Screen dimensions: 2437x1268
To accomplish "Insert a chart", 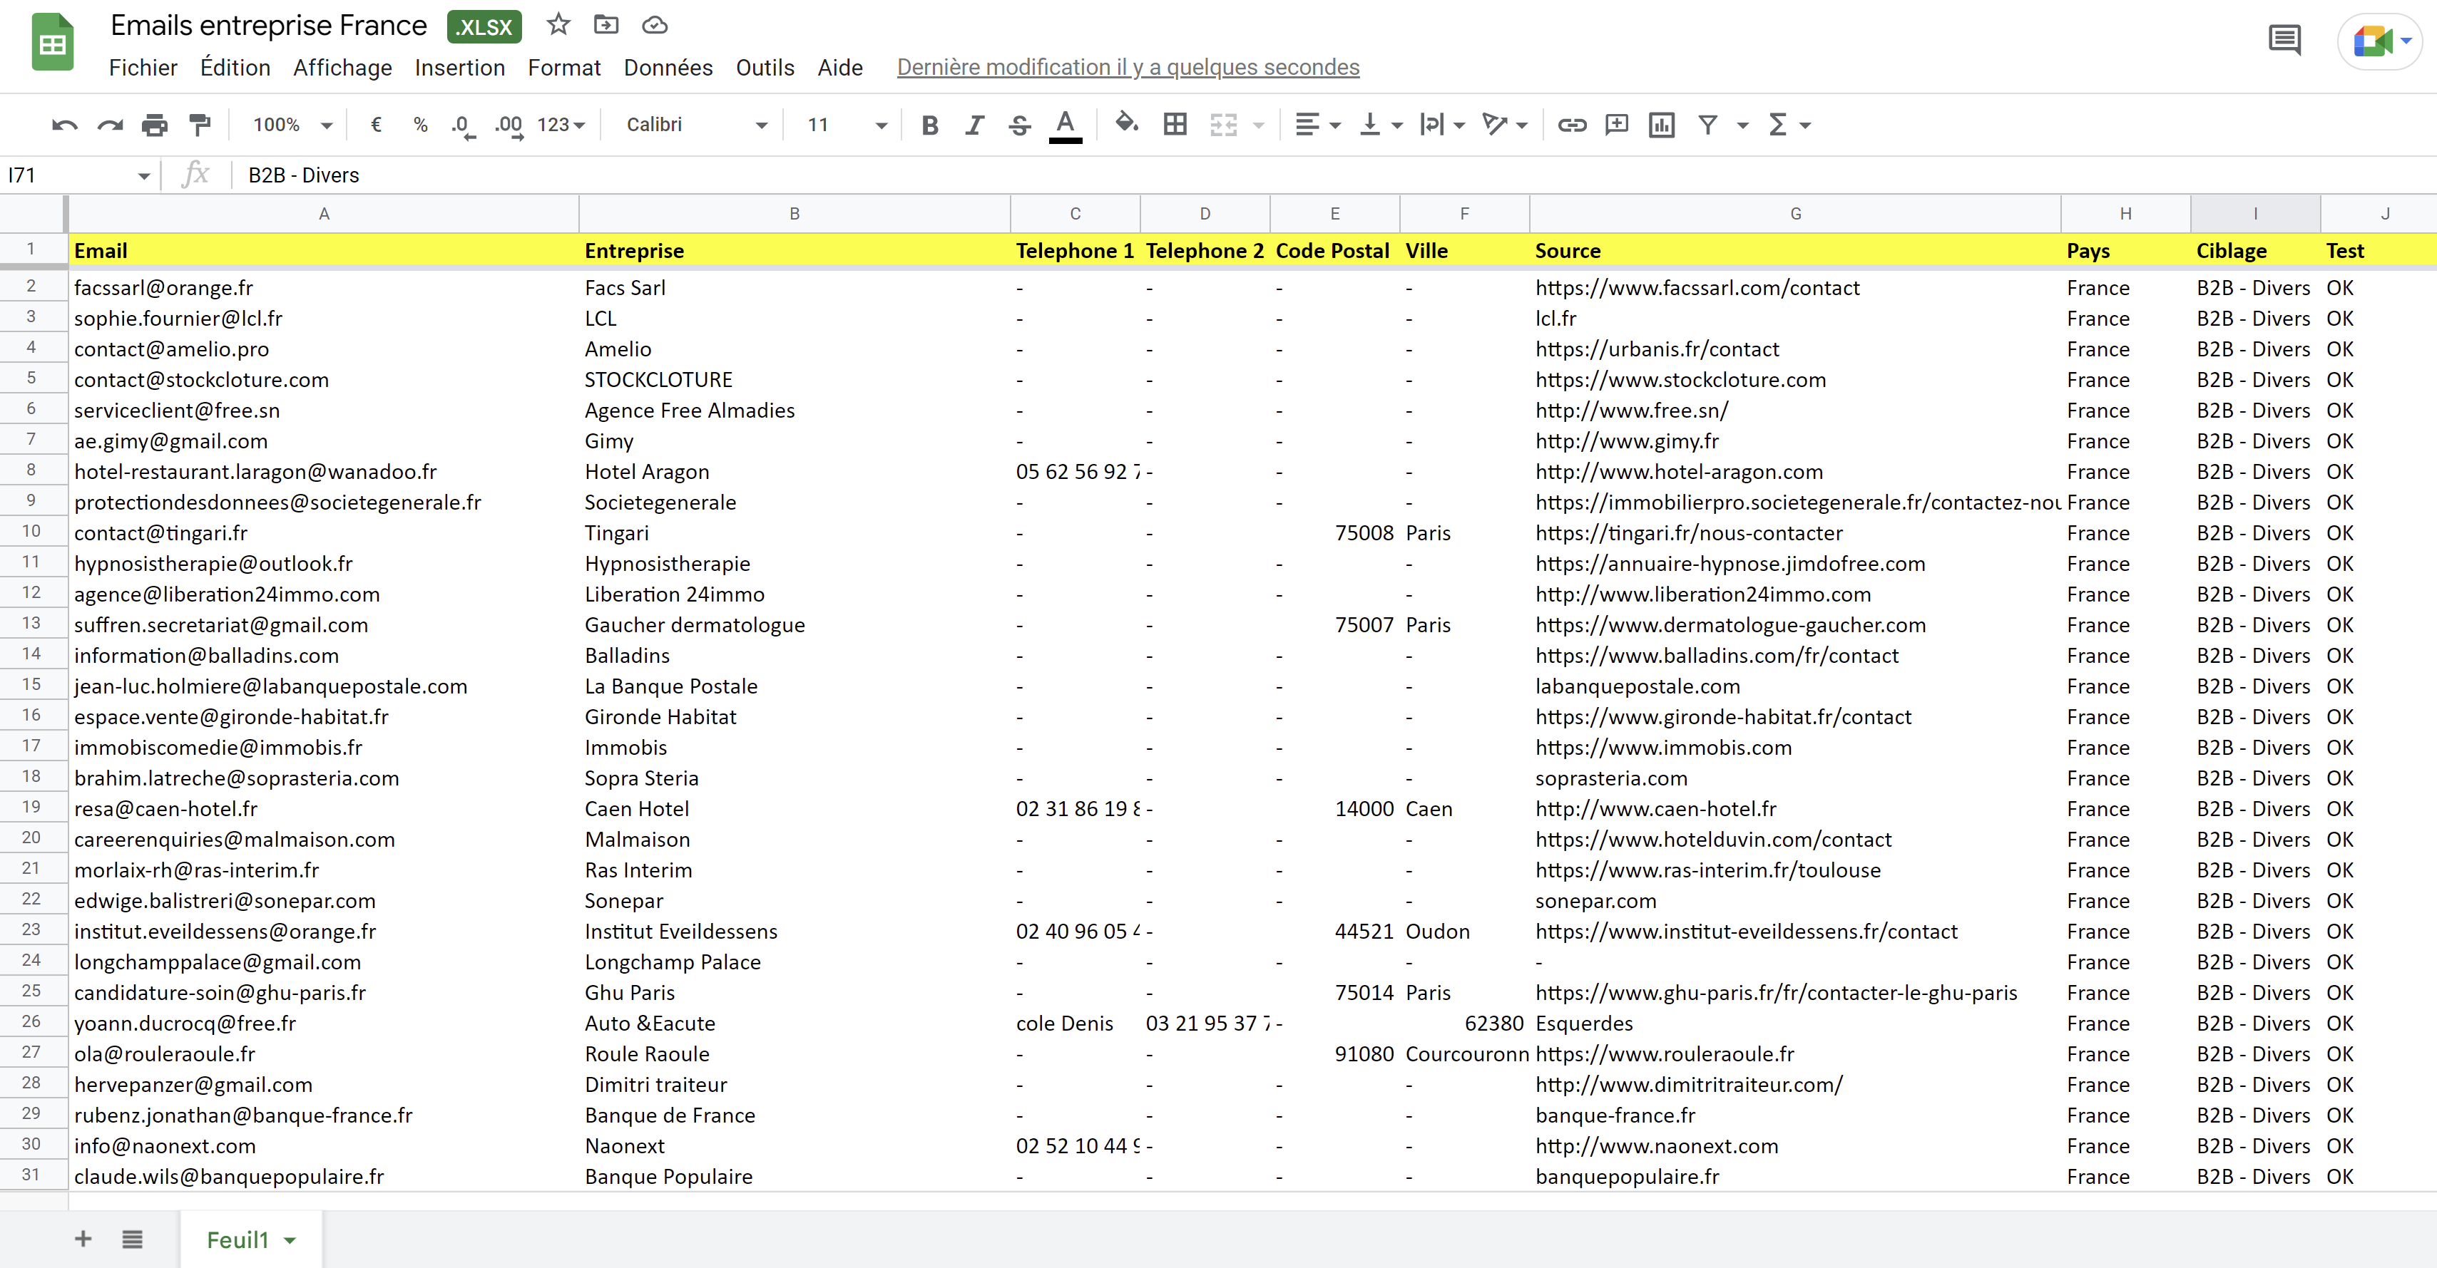I will coord(1661,125).
